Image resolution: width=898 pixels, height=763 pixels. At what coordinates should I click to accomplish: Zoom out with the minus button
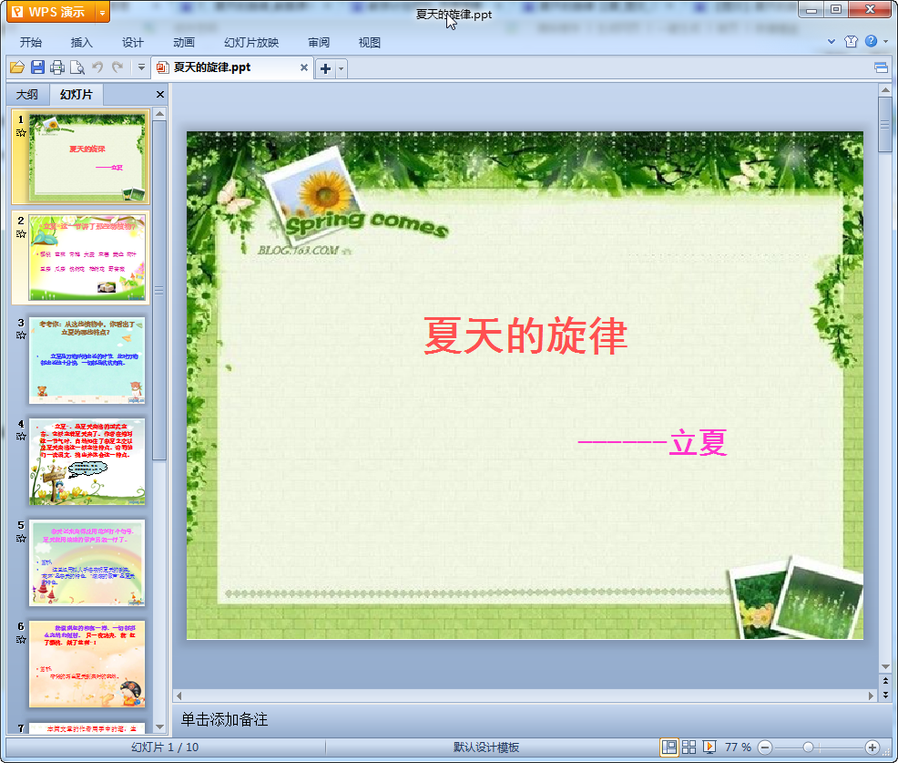coord(765,748)
